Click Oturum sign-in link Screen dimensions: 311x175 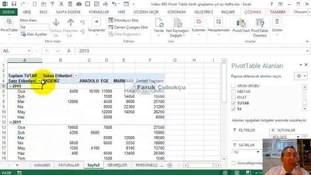coord(300,12)
